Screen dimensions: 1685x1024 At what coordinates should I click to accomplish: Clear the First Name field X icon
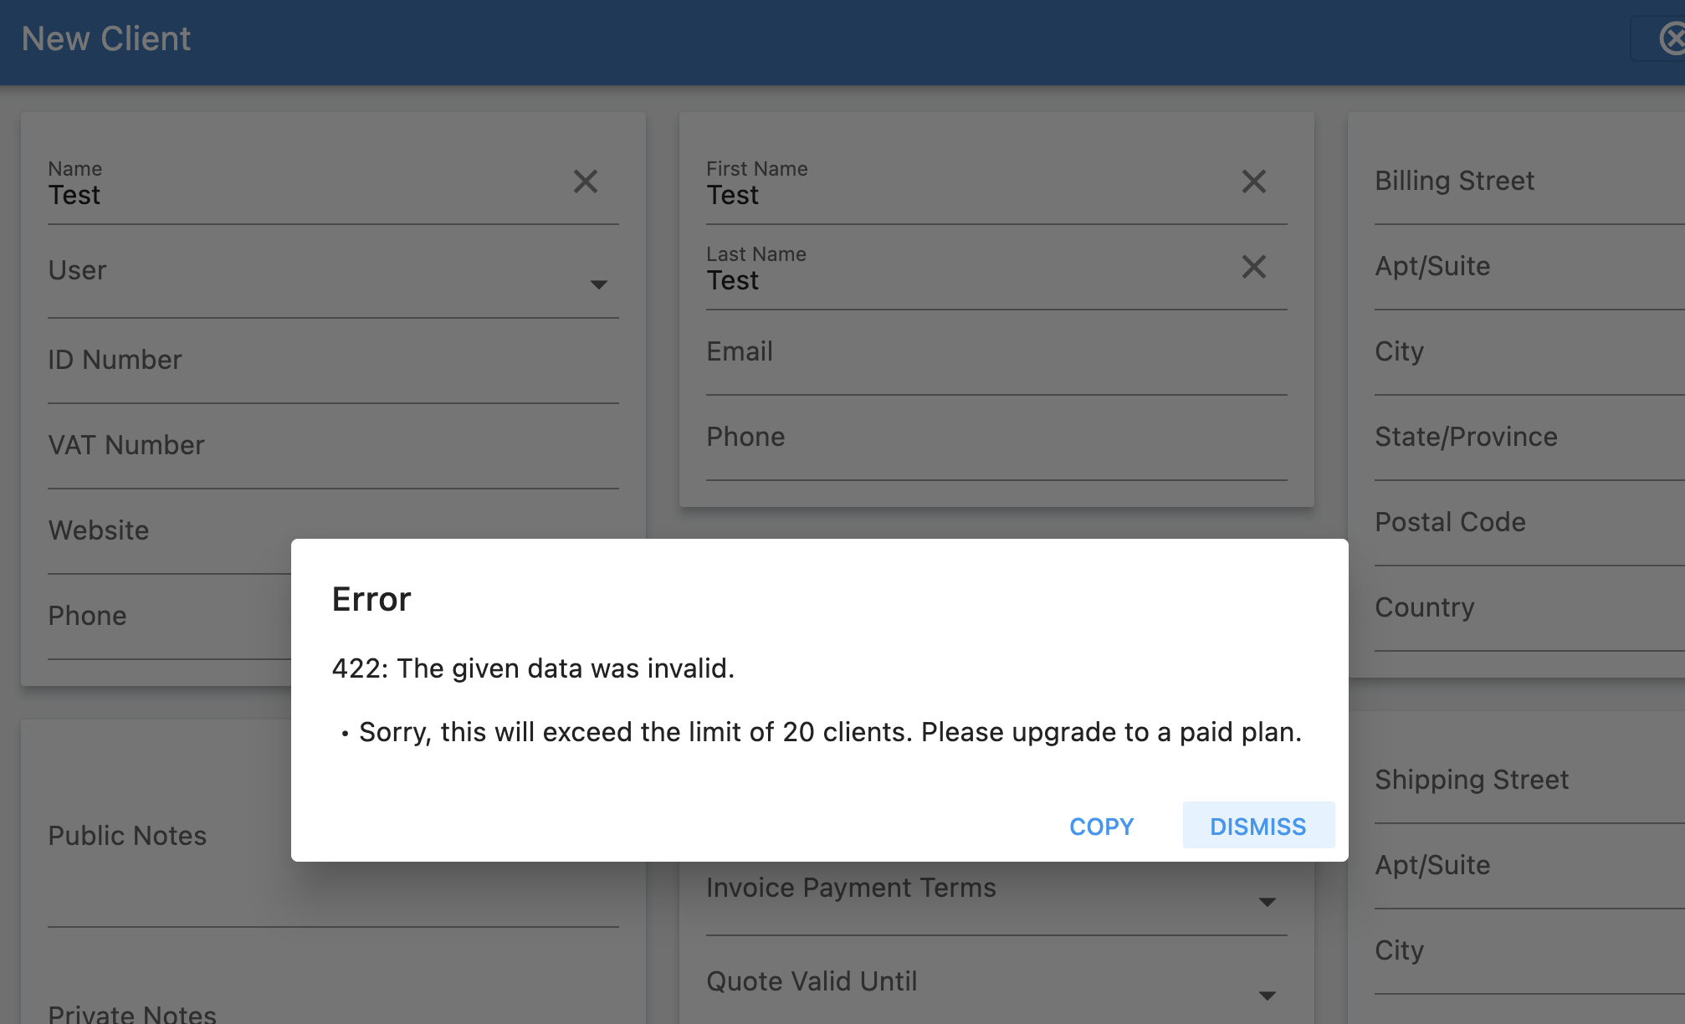(x=1253, y=182)
